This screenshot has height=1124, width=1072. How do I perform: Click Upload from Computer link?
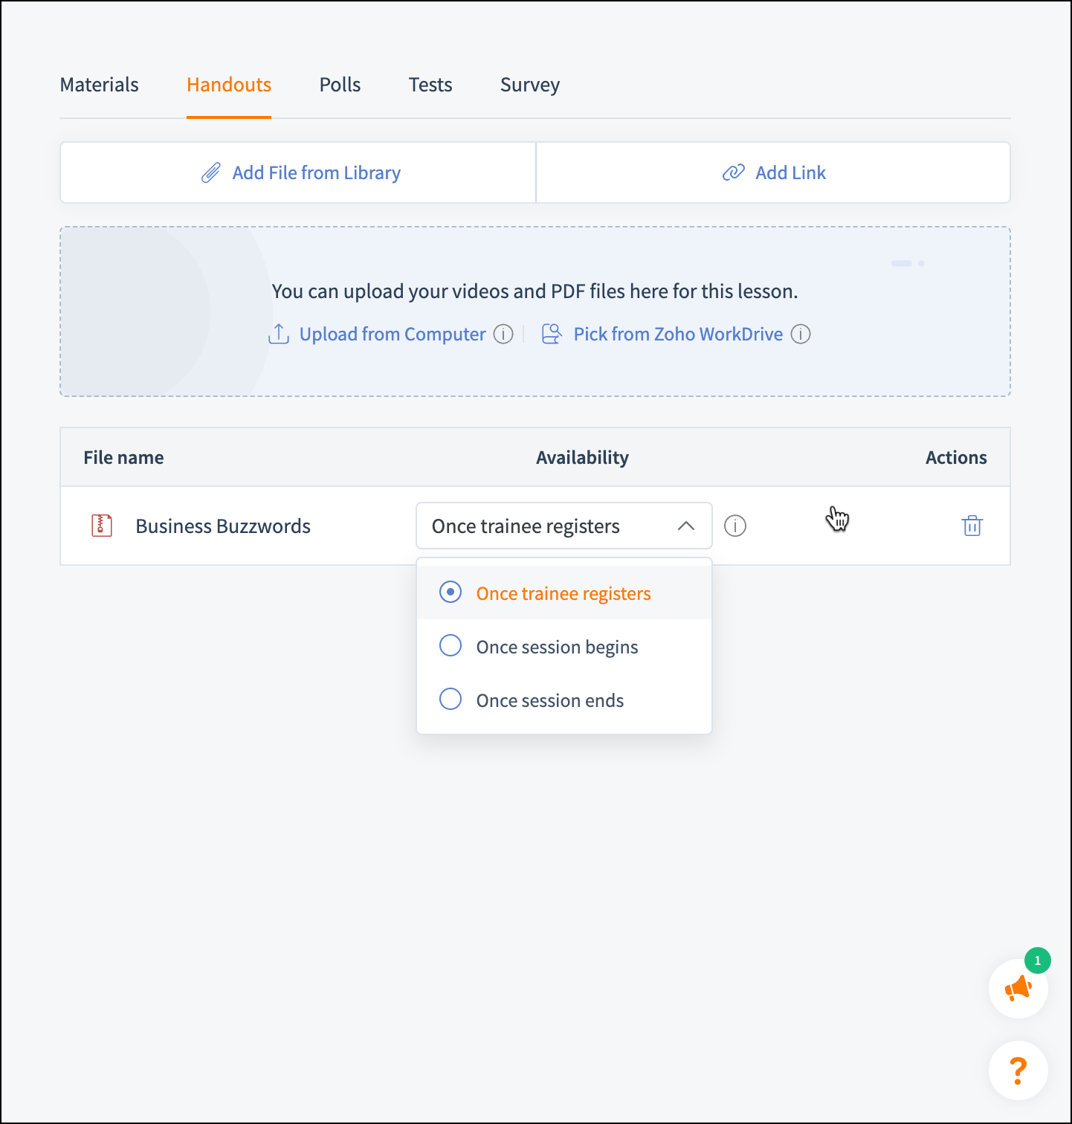tap(392, 335)
